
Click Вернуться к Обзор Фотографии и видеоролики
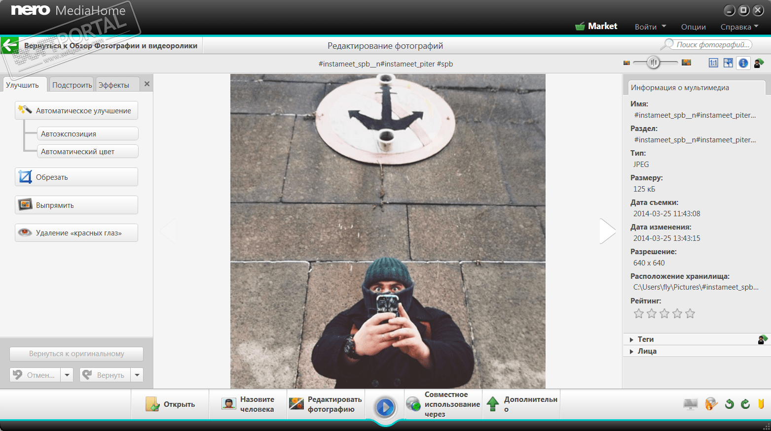[x=110, y=46]
